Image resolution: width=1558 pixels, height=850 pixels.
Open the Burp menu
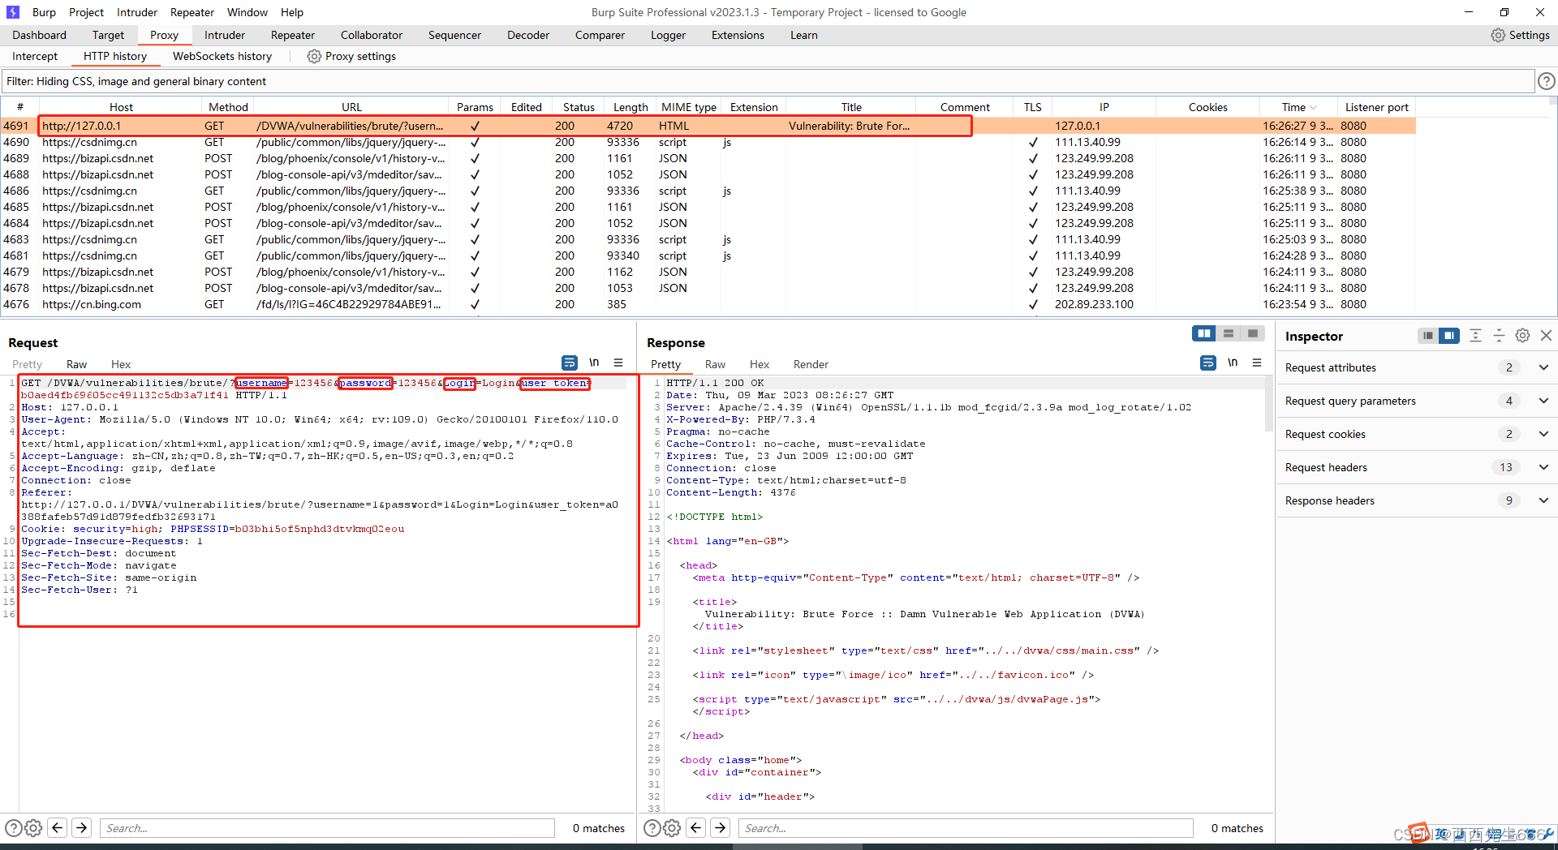(44, 12)
